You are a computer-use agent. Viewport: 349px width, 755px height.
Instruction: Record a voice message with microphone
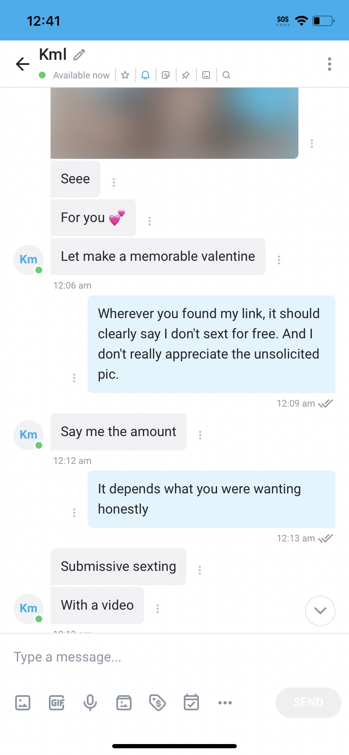click(90, 703)
